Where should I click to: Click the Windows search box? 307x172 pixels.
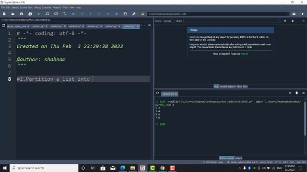pos(44,168)
